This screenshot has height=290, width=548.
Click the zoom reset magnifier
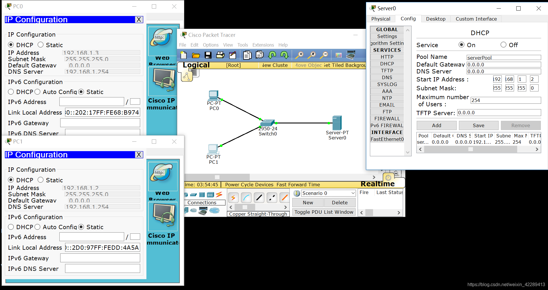(x=312, y=55)
